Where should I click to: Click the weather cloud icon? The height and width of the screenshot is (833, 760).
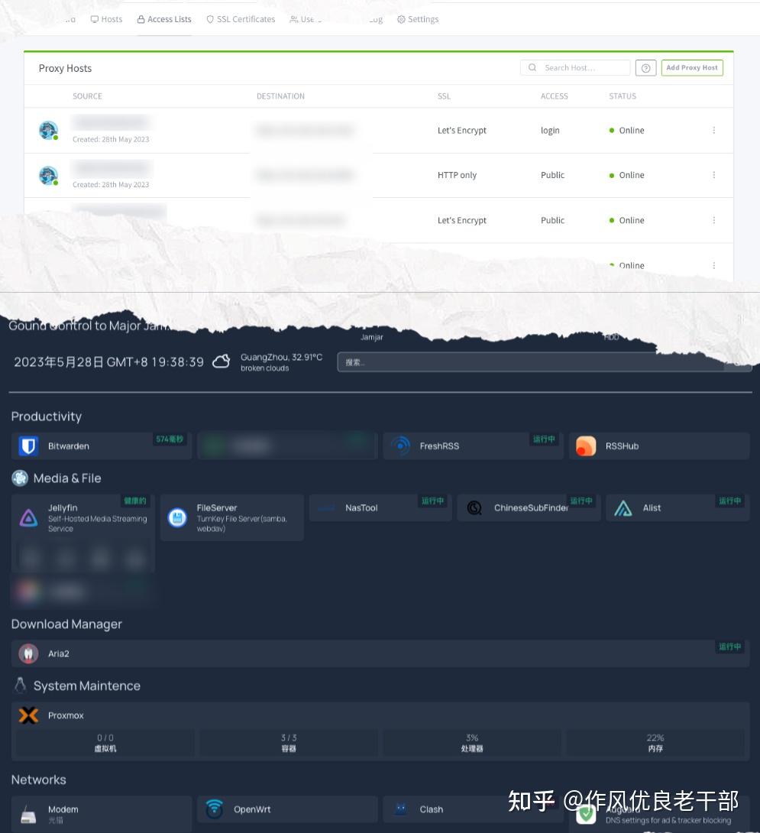pos(221,361)
